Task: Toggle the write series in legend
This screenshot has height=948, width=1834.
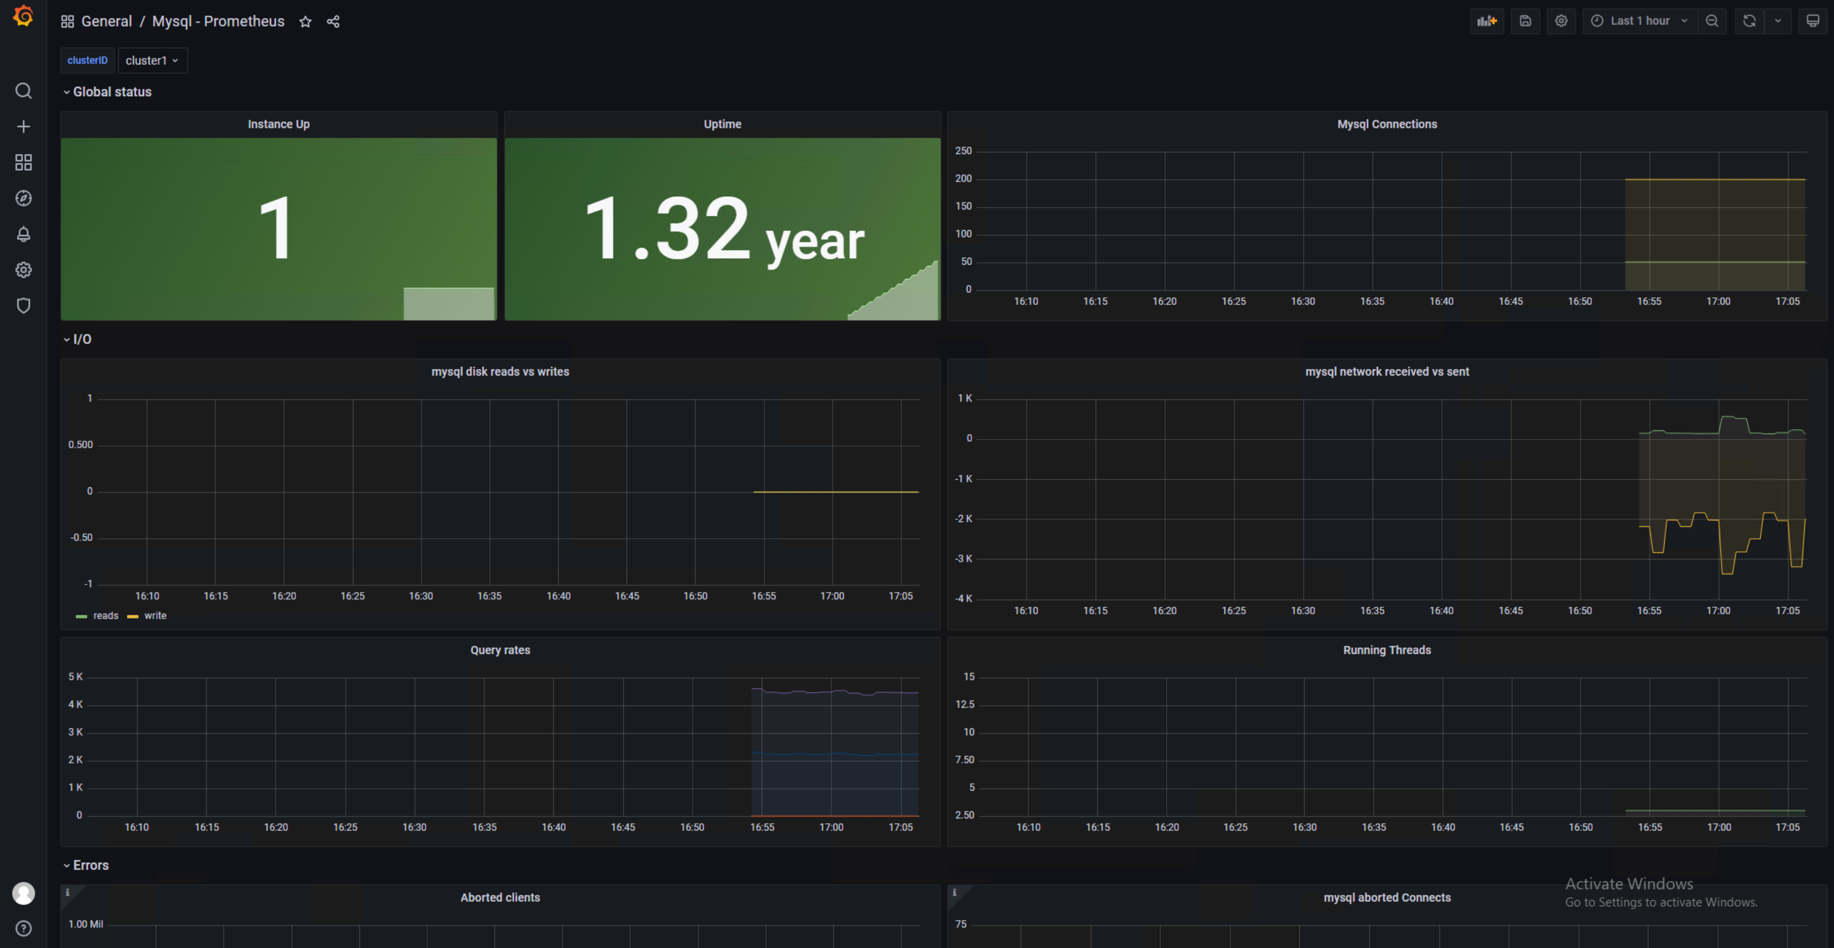Action: [x=155, y=616]
